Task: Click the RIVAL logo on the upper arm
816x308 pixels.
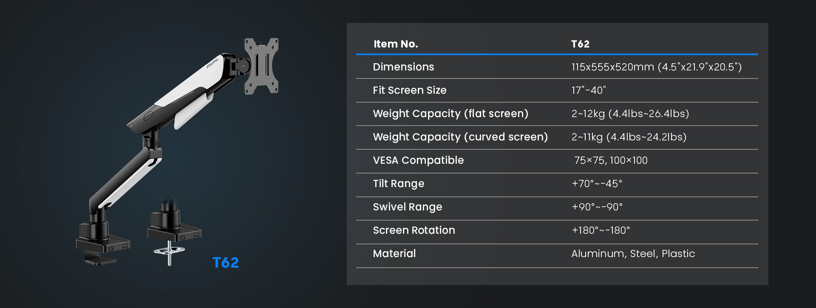Action: coord(212,63)
